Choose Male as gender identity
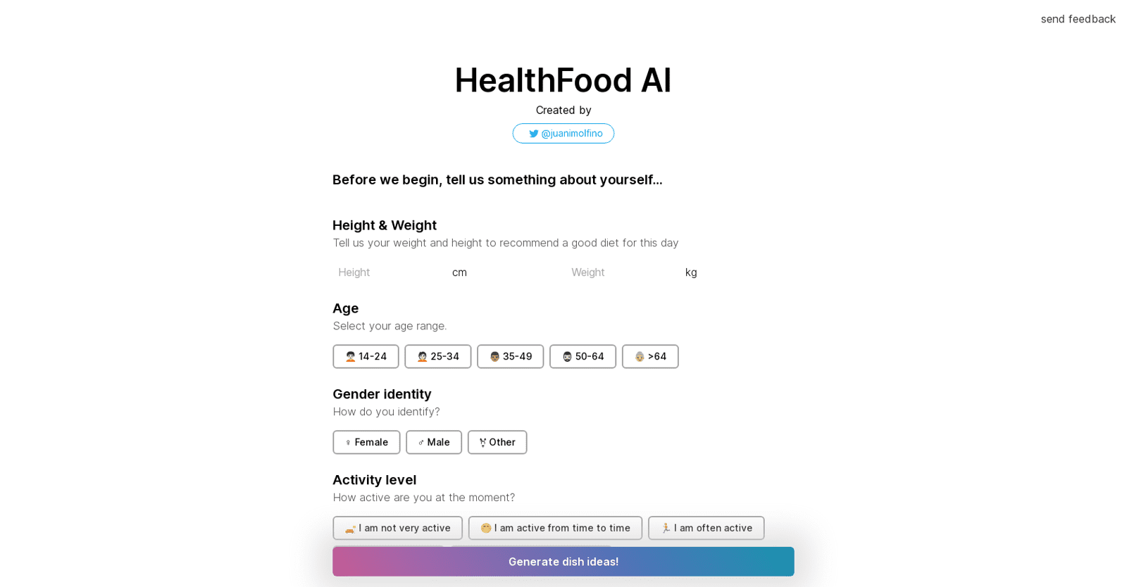 434,442
